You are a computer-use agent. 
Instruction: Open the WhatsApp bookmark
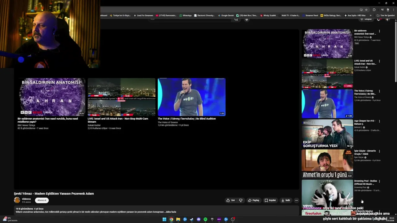point(185,15)
